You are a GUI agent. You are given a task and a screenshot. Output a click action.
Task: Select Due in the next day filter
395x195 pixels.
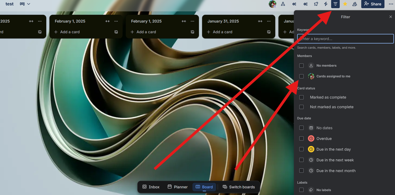[301, 149]
